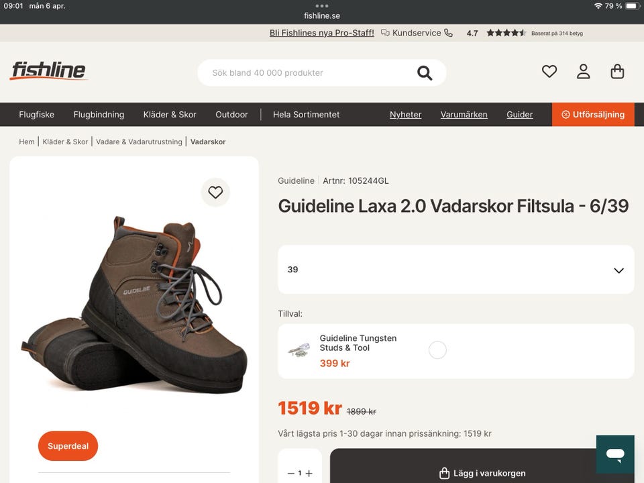Click the Fishline logo
The image size is (644, 483).
click(48, 71)
